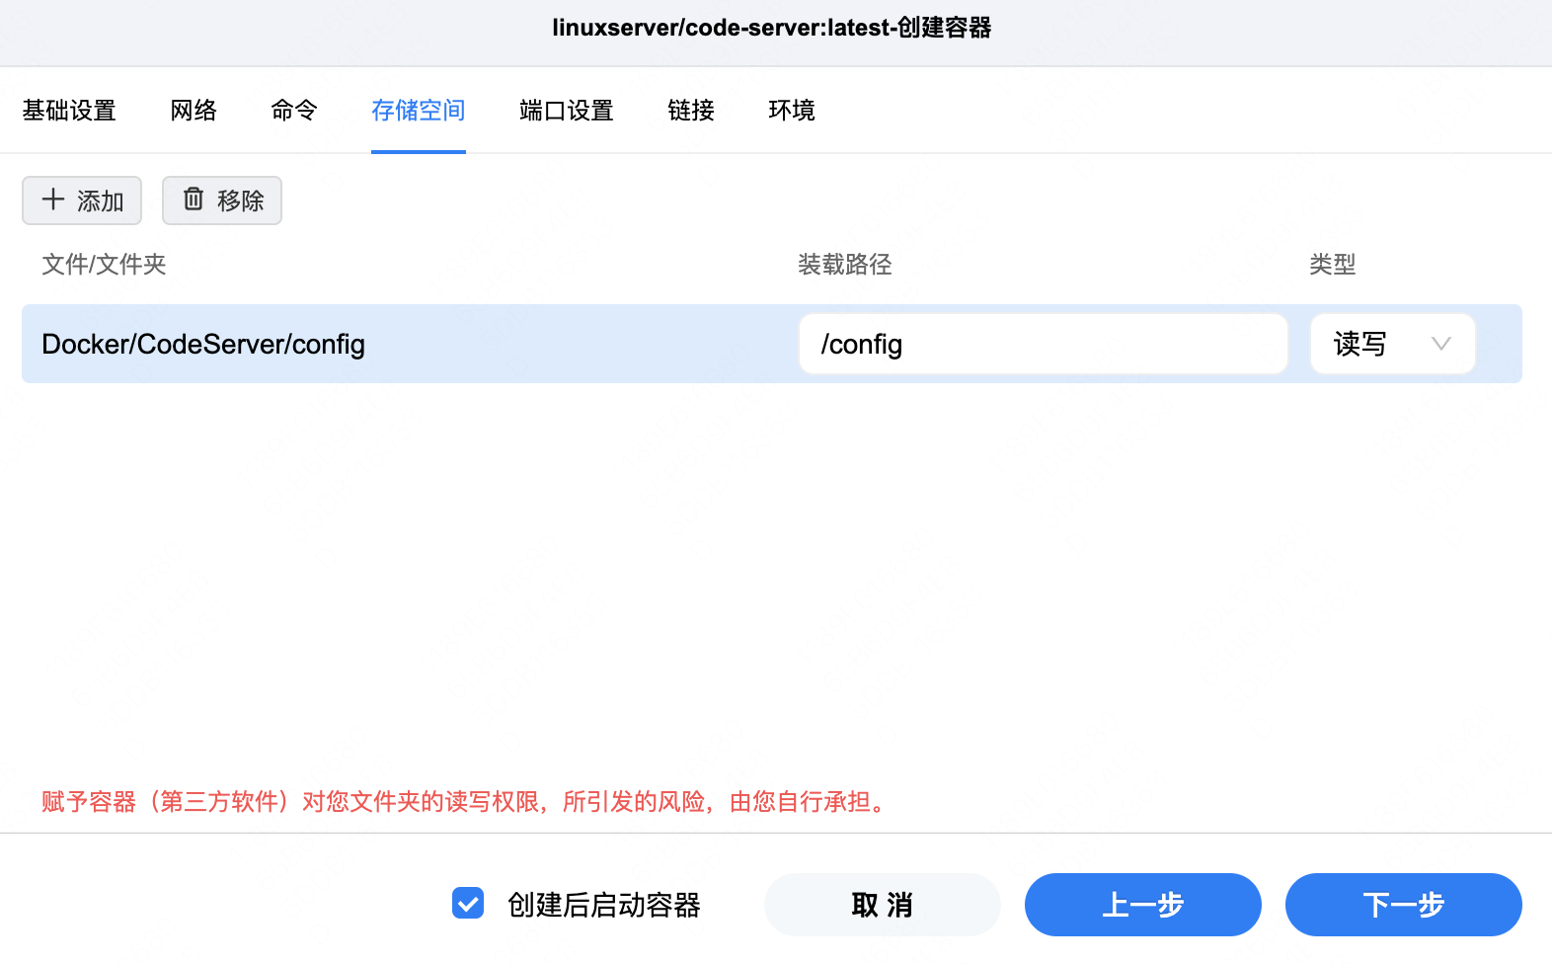The width and height of the screenshot is (1552, 964).
Task: Open the 基础设置 tab
Action: click(69, 111)
